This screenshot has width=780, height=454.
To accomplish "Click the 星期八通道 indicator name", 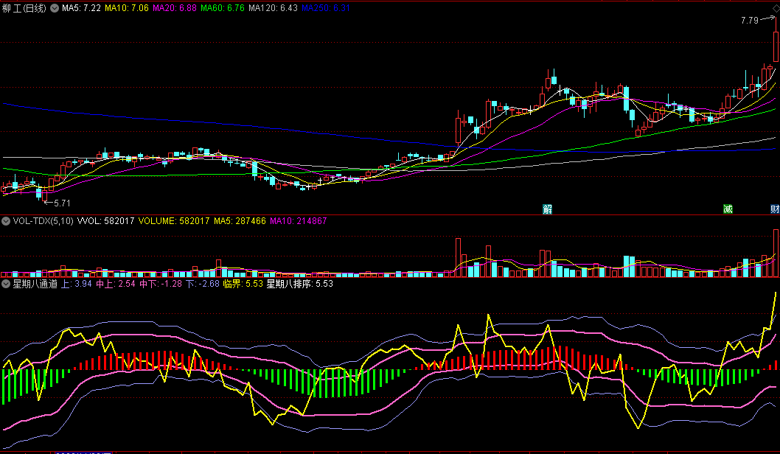I will pos(35,284).
